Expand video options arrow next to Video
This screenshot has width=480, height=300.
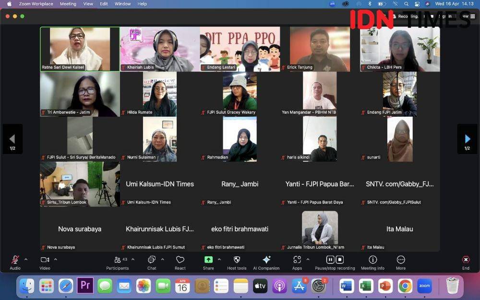[x=56, y=259]
